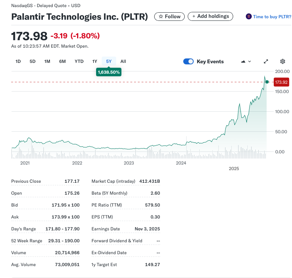The image size is (292, 278).
Task: Expand the chart to full screen
Action: coord(266,61)
